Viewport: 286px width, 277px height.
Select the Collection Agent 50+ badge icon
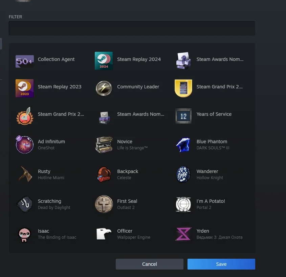(25, 61)
